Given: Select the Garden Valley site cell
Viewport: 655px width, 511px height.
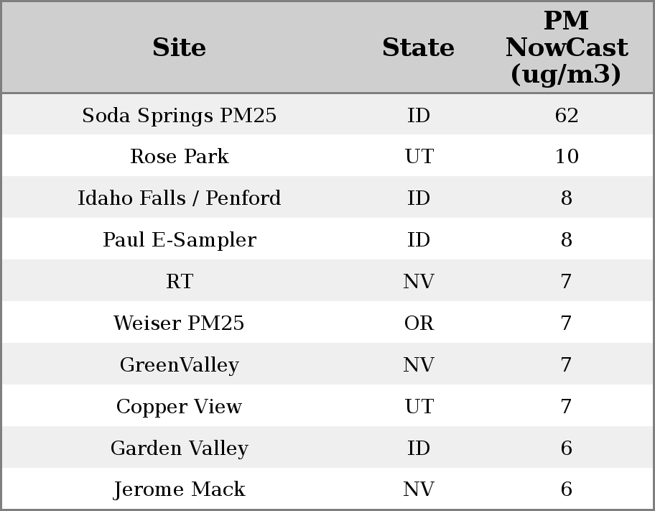Looking at the screenshot, I should 179,448.
